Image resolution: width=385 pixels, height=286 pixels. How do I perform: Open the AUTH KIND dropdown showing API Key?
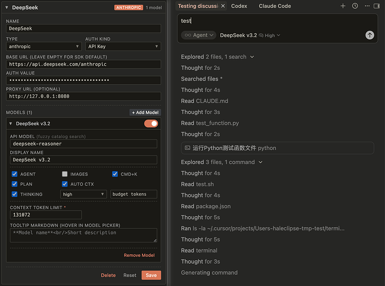[123, 46]
